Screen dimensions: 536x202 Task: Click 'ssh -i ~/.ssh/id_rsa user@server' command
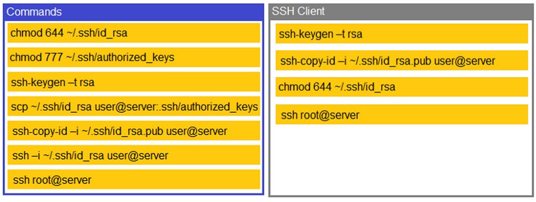coord(133,156)
